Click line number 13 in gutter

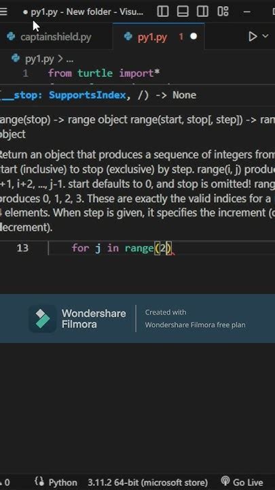coord(22,248)
